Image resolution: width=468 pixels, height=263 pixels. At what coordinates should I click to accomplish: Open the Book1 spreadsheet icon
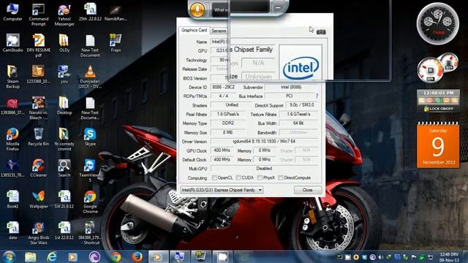pyautogui.click(x=12, y=199)
